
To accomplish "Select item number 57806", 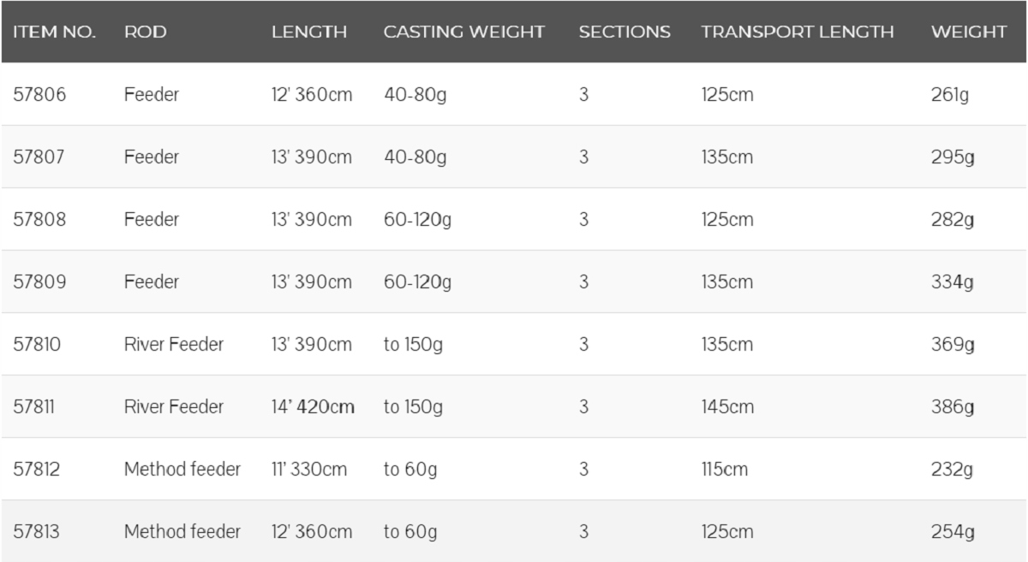I will coord(39,94).
